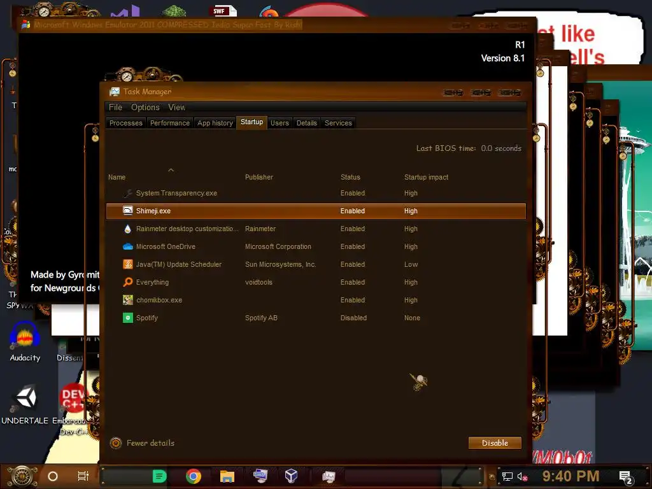Click the Spotify green icon

(127, 318)
